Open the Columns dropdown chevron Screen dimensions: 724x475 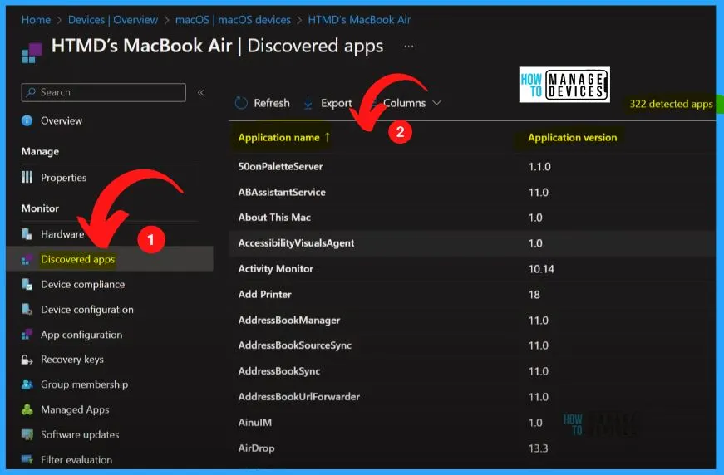pyautogui.click(x=436, y=103)
